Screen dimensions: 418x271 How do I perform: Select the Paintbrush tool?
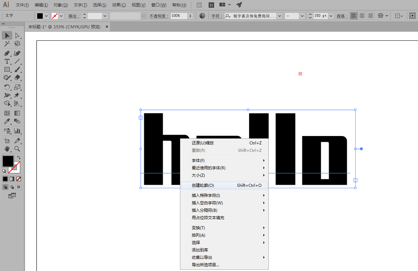tap(17, 70)
